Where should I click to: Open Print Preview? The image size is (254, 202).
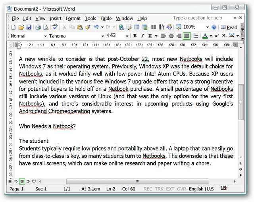[46, 27]
